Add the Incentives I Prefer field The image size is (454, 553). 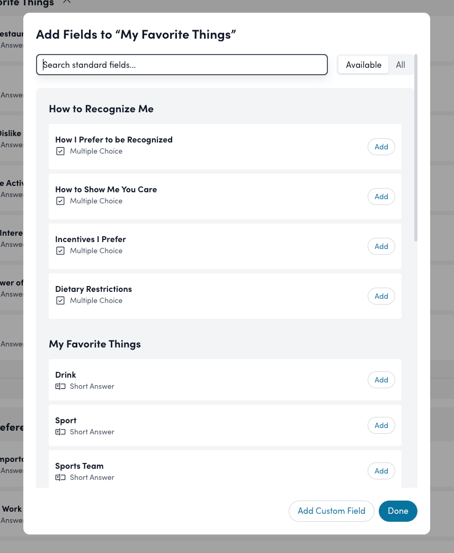click(381, 247)
